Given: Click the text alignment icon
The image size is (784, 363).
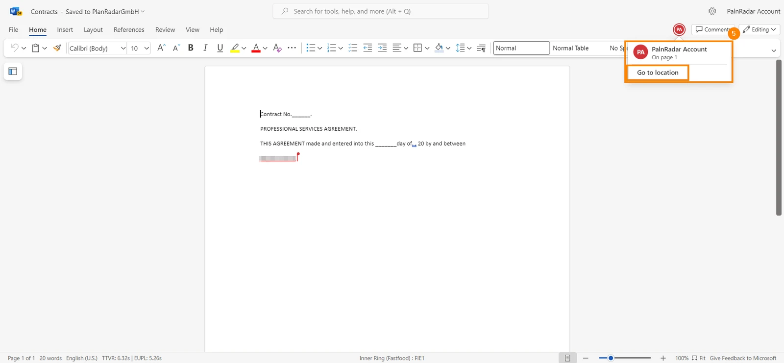Looking at the screenshot, I should click(x=397, y=48).
